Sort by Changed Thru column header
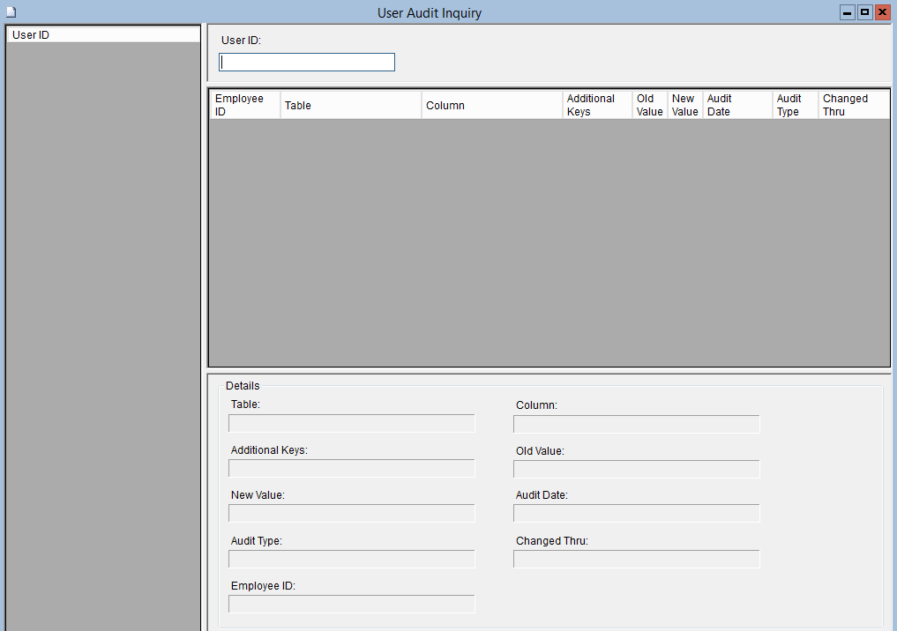 pyautogui.click(x=853, y=105)
